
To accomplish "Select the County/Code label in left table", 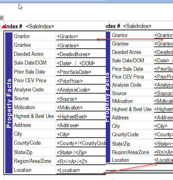I will [27, 143].
